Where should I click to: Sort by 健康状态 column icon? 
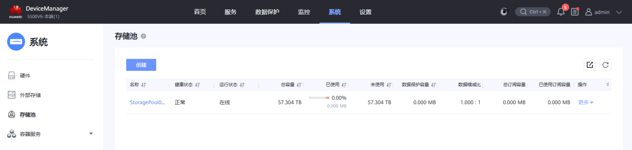[x=197, y=85]
